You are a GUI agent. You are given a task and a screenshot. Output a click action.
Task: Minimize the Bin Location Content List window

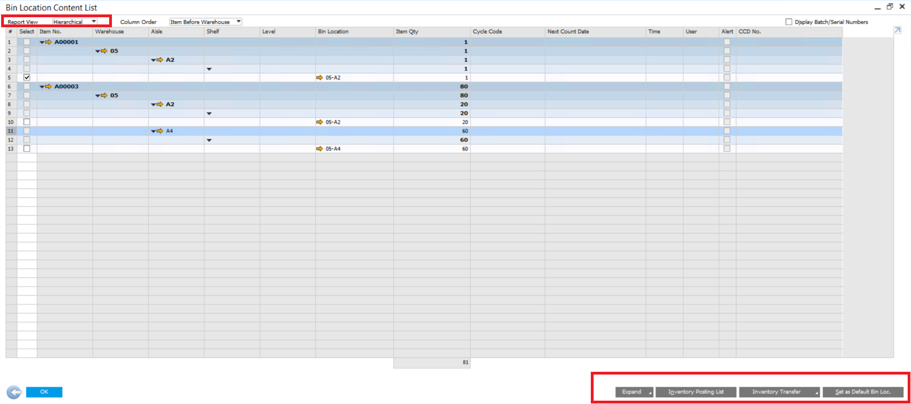tap(877, 8)
